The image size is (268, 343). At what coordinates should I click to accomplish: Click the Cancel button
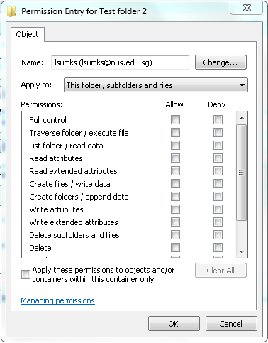tap(231, 324)
